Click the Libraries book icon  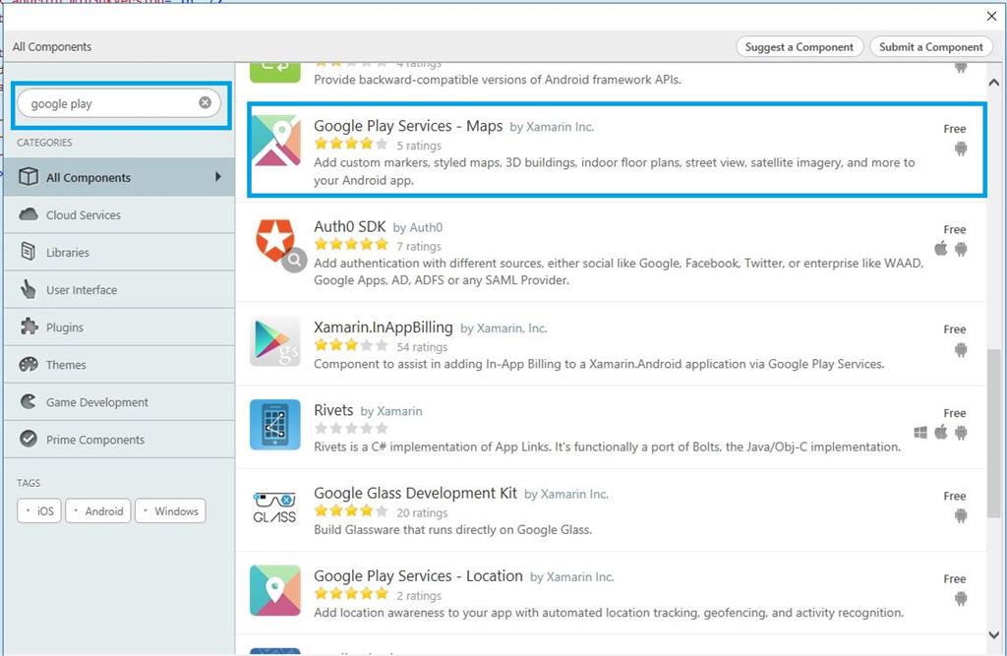coord(29,252)
